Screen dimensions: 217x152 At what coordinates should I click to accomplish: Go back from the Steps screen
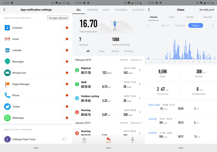click(x=149, y=9)
